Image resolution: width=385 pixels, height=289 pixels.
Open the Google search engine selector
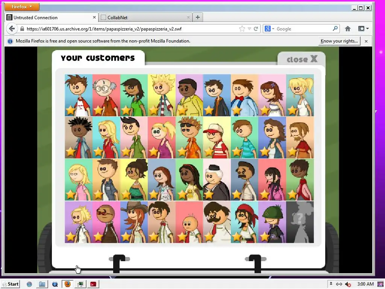point(269,29)
